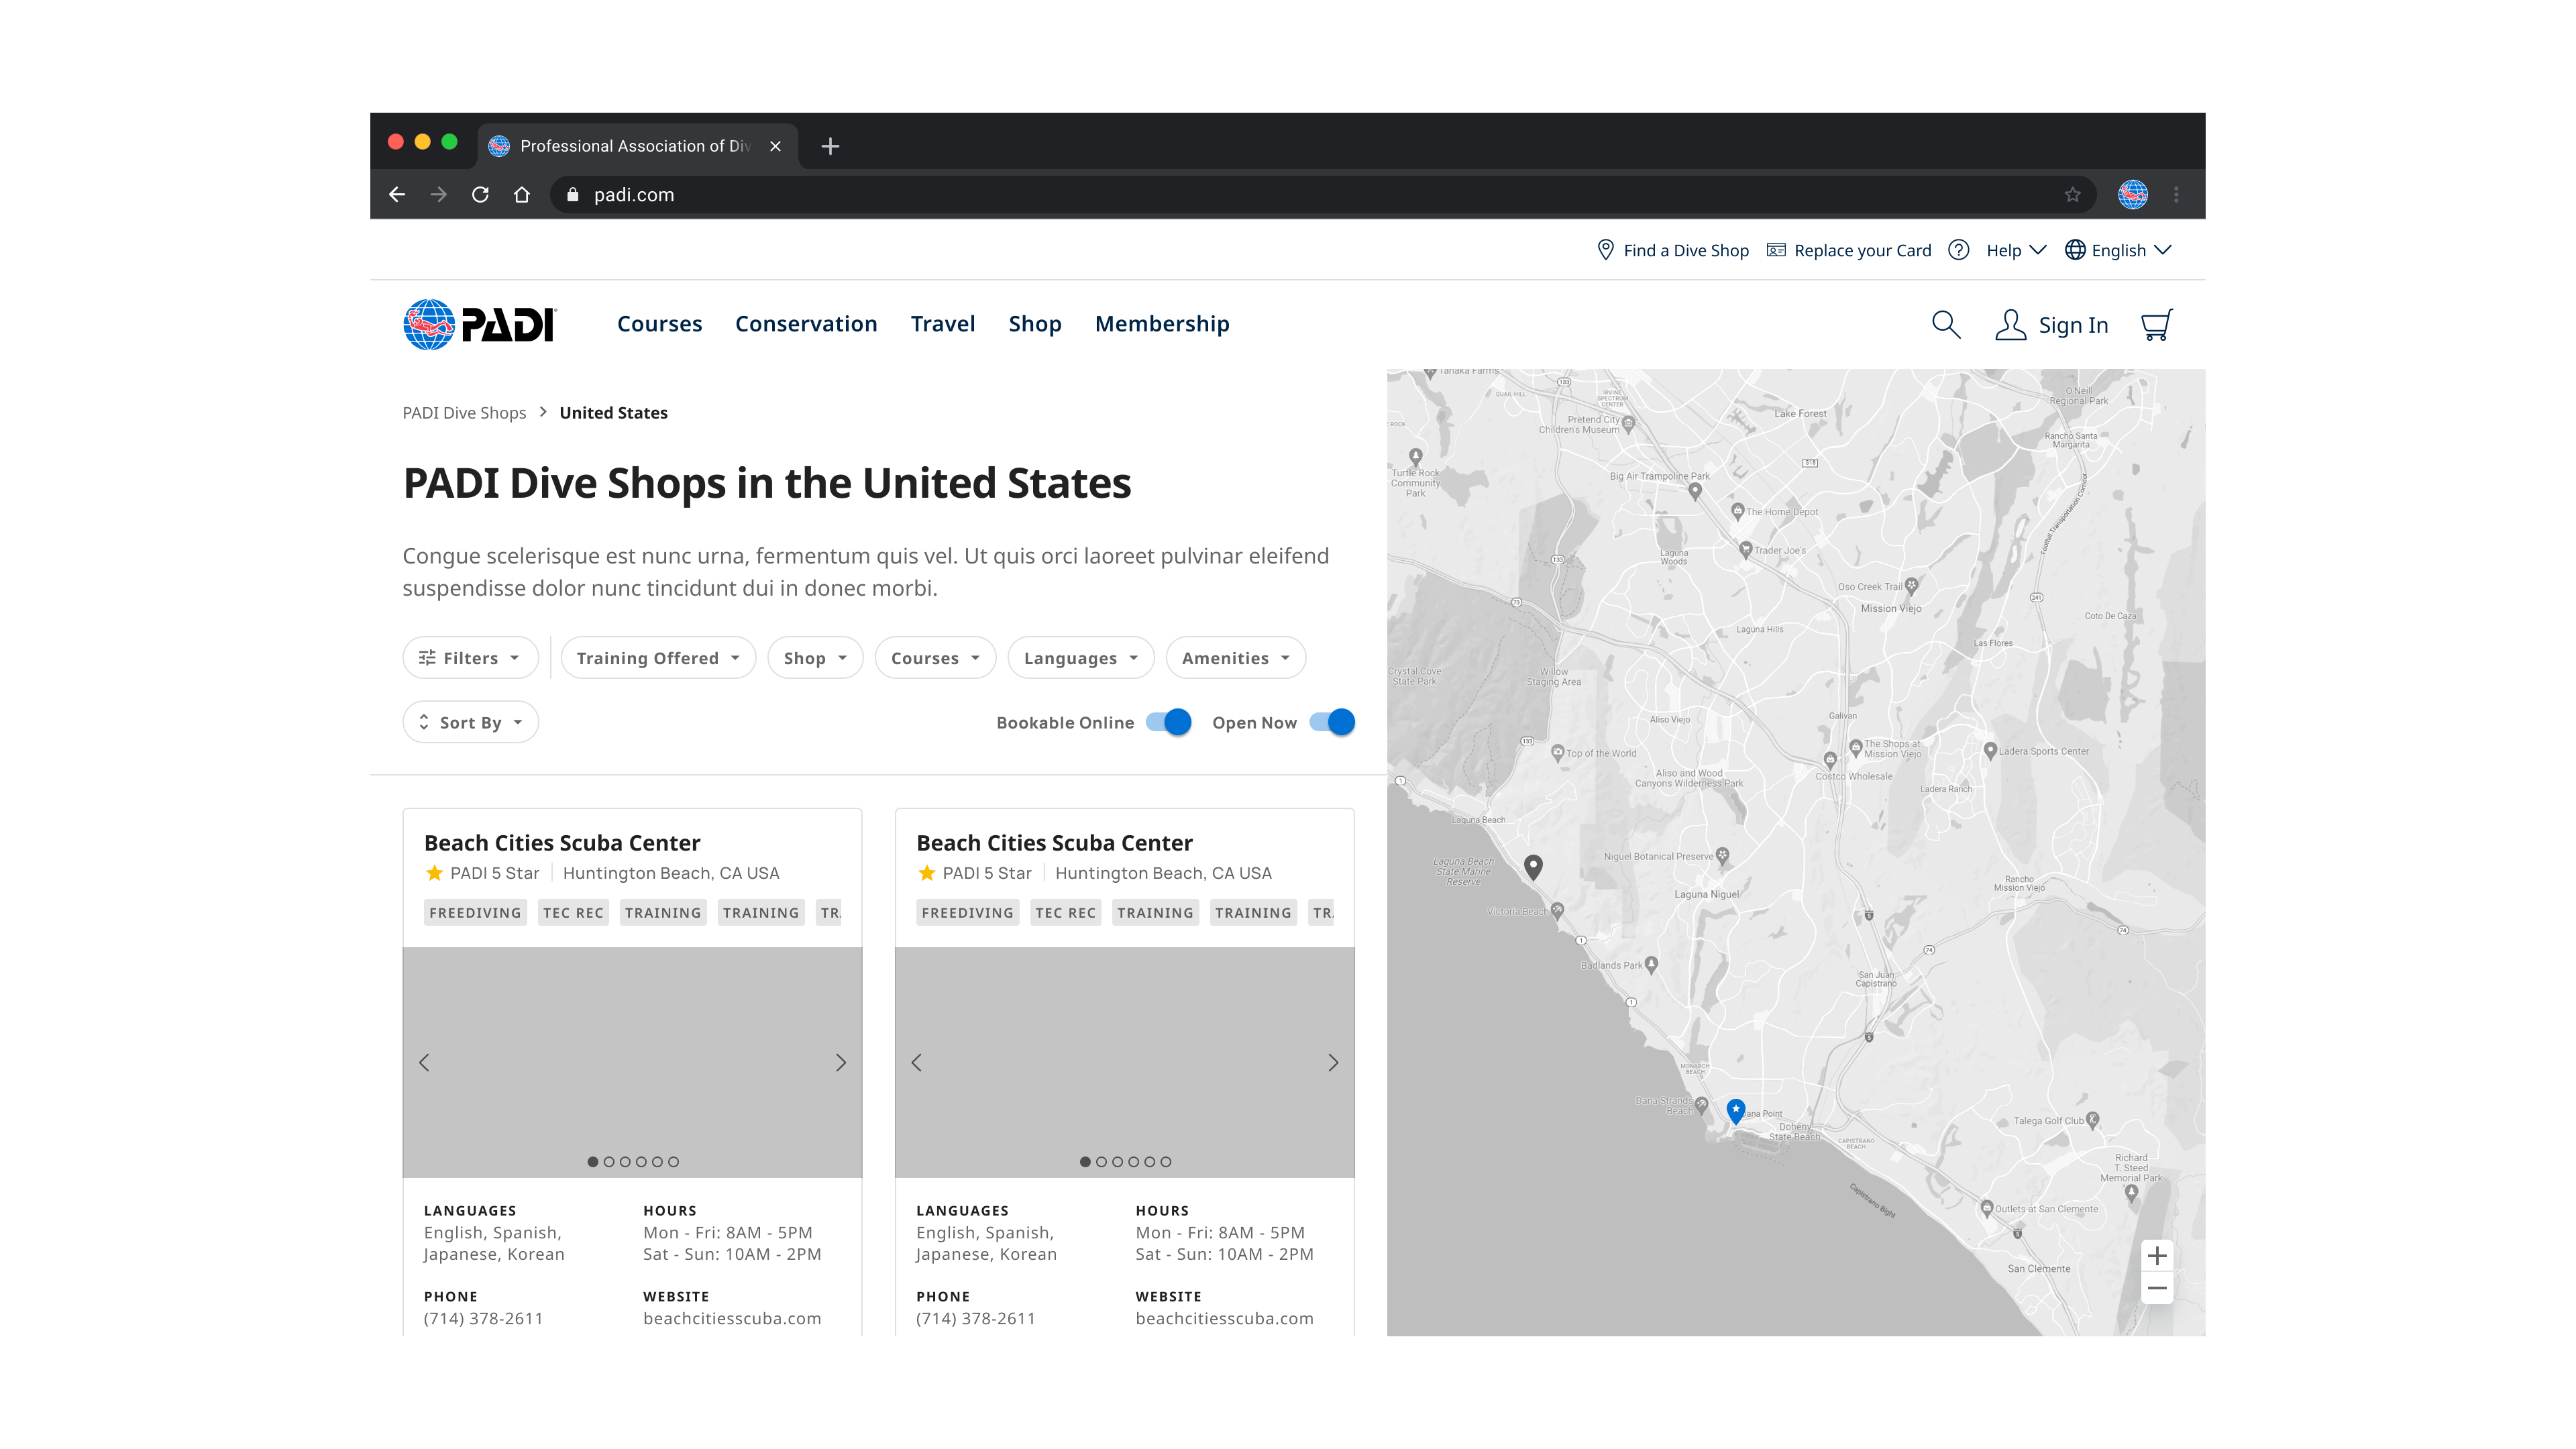The width and height of the screenshot is (2576, 1449).
Task: Bookmark page with the star icon
Action: tap(2072, 195)
